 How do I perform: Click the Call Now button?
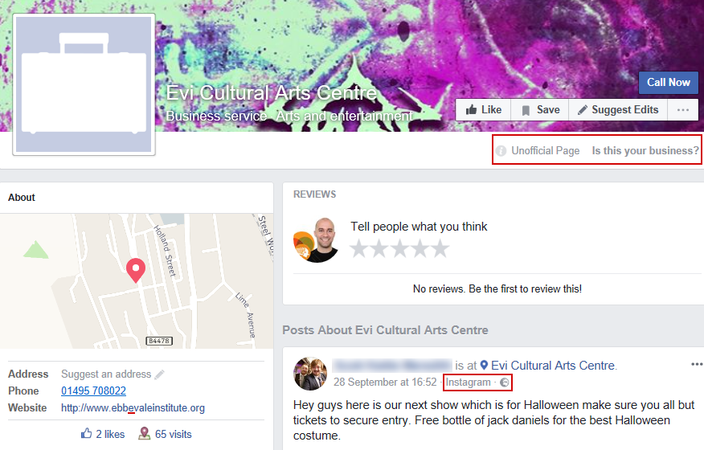[x=669, y=82]
